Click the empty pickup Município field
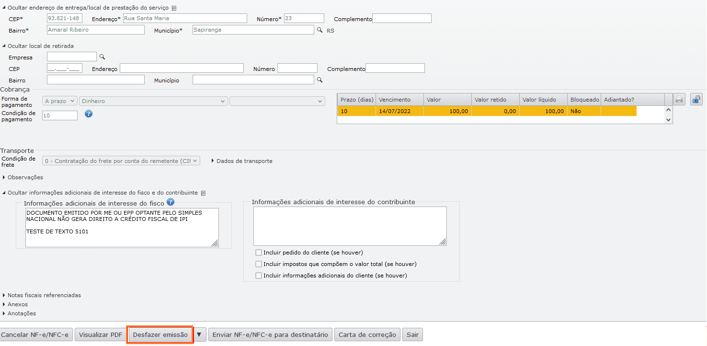707x346 pixels. tap(253, 80)
